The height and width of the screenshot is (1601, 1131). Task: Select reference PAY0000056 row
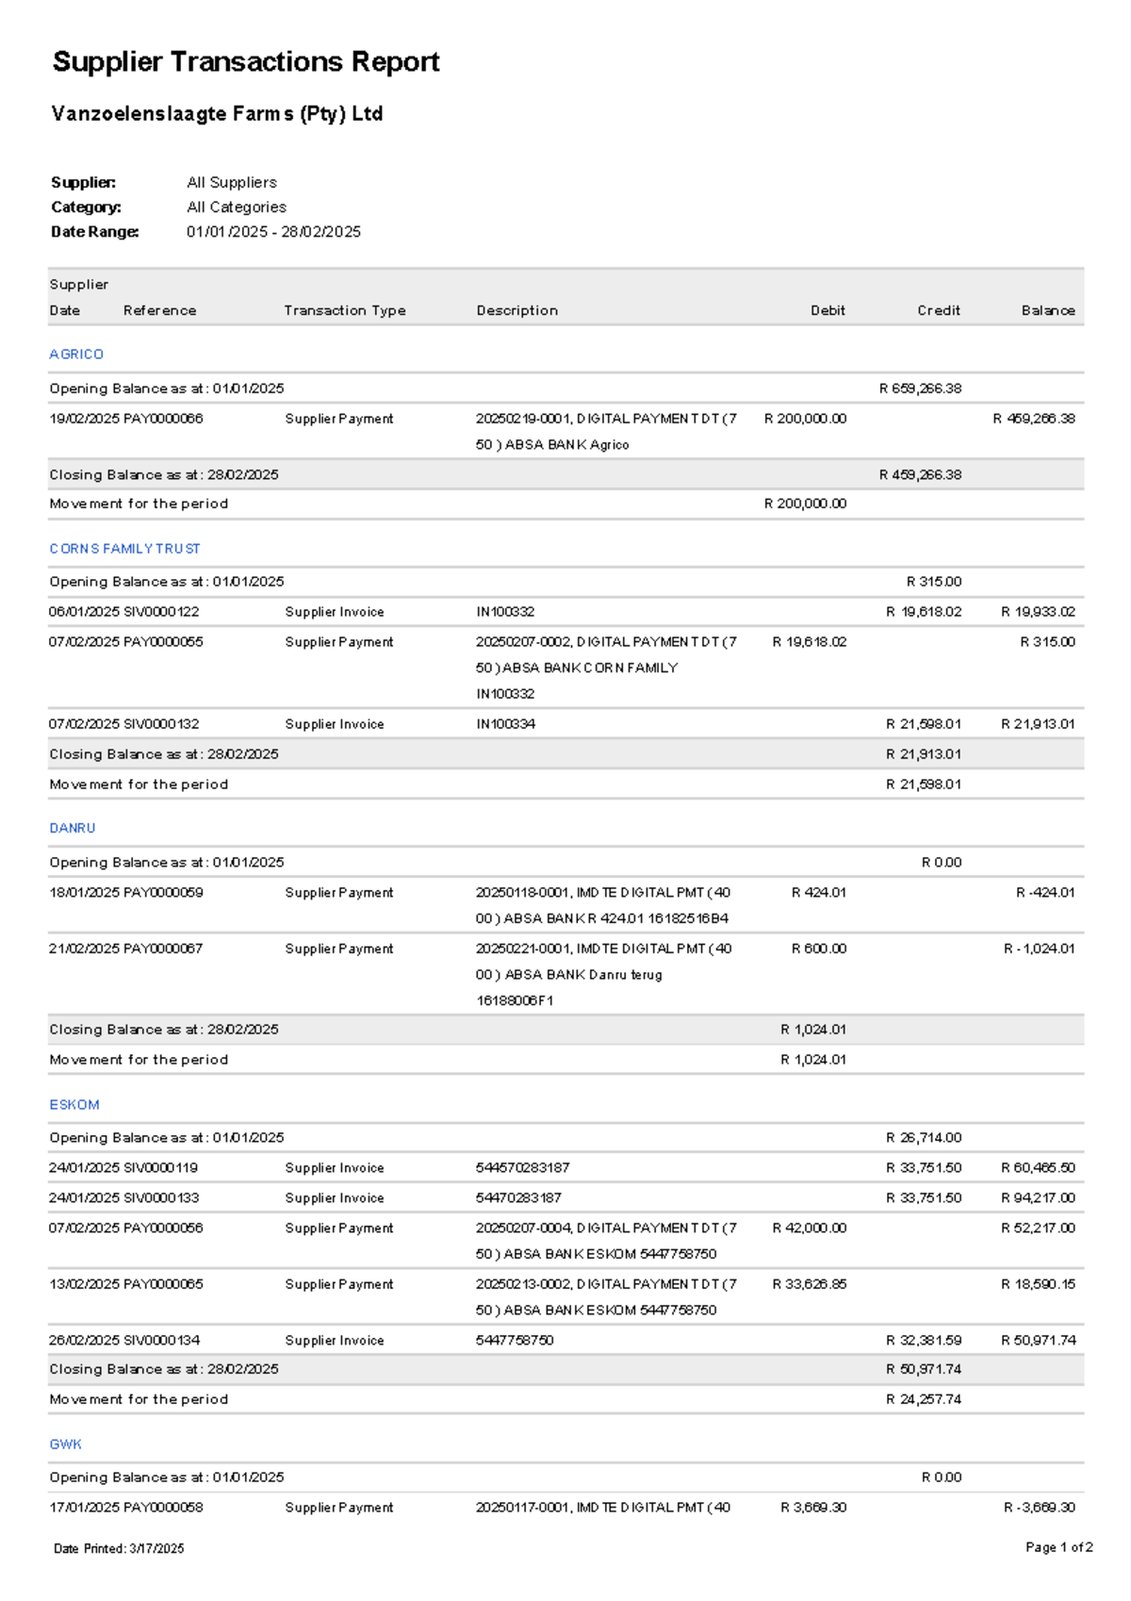coord(565,1241)
